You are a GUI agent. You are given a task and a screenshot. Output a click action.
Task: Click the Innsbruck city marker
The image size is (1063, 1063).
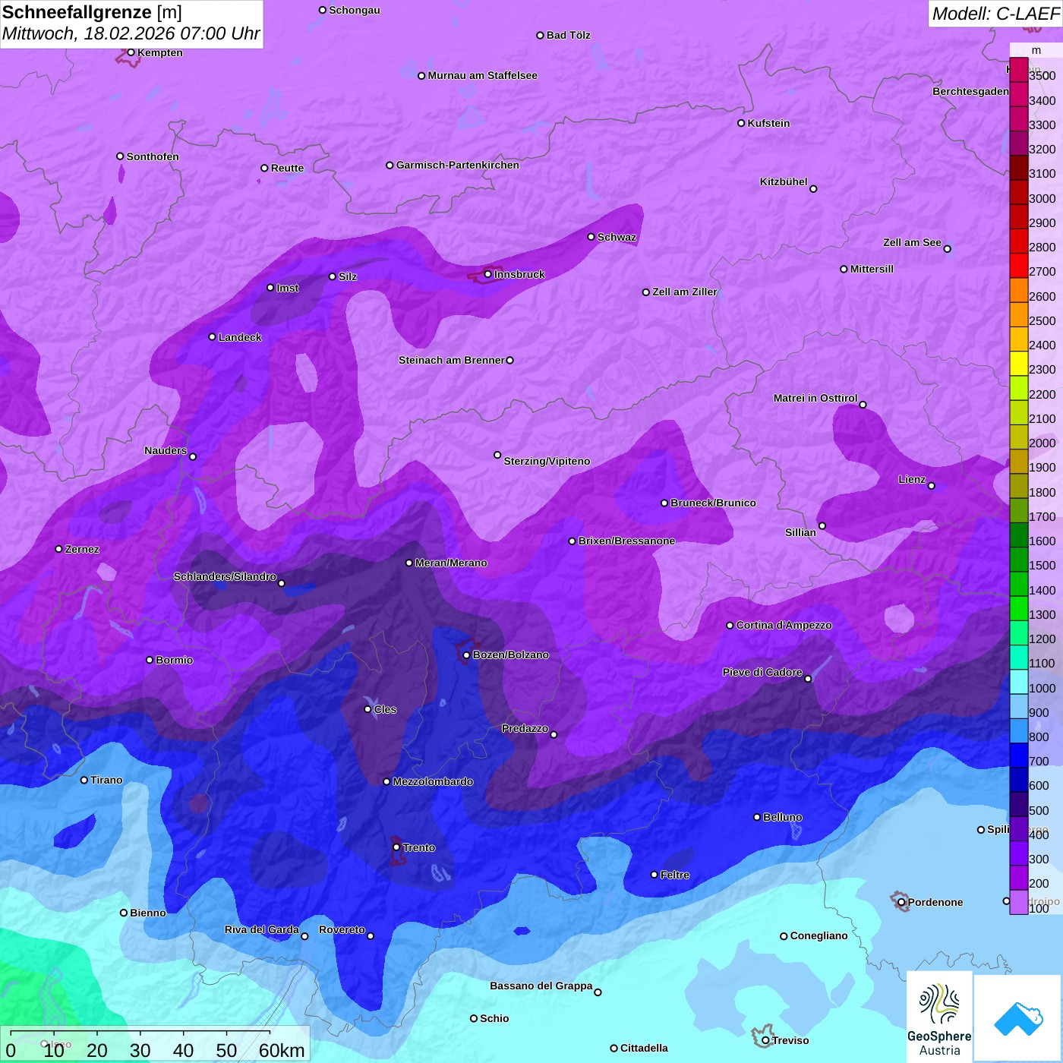pos(487,274)
